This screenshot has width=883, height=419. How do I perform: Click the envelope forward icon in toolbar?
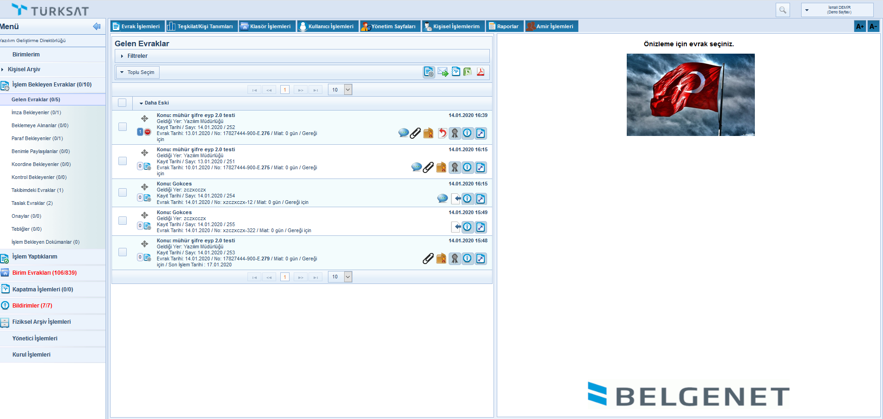(443, 72)
